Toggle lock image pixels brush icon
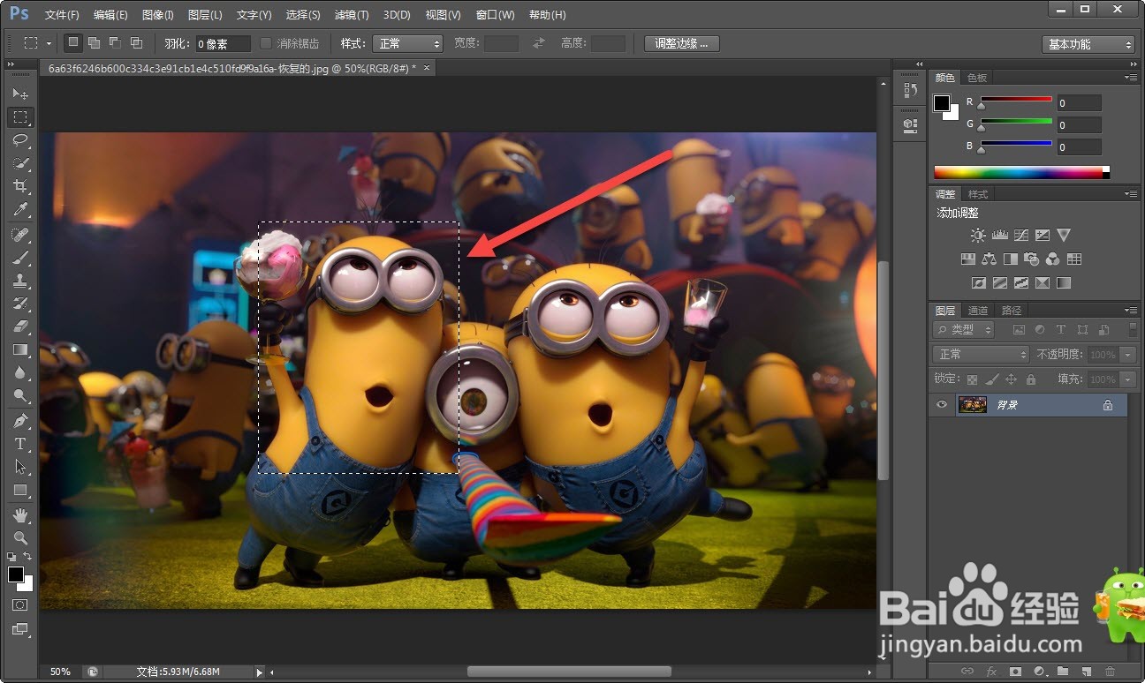This screenshot has width=1145, height=683. 991,379
